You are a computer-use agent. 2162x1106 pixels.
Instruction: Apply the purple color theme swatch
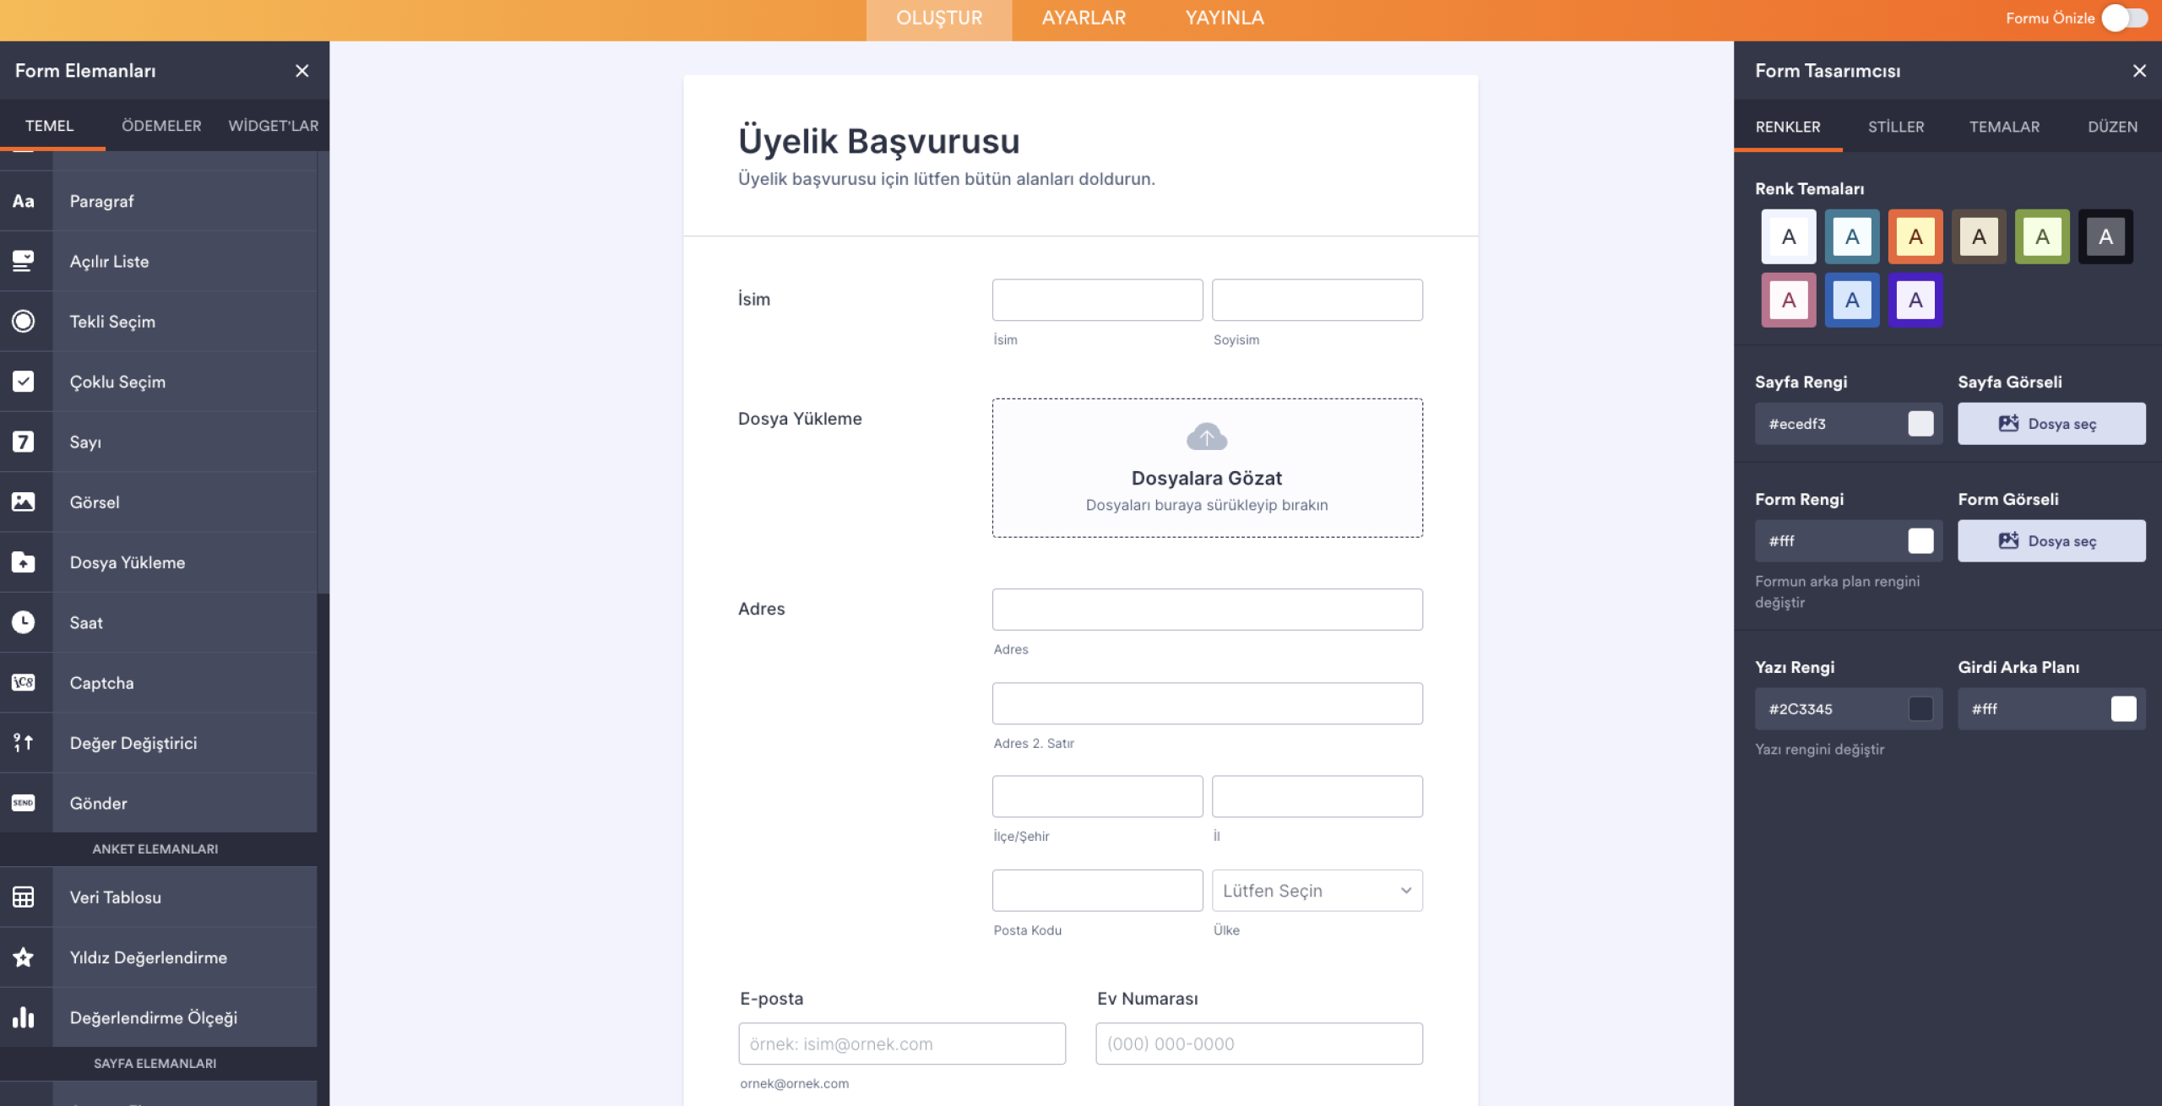1915,301
